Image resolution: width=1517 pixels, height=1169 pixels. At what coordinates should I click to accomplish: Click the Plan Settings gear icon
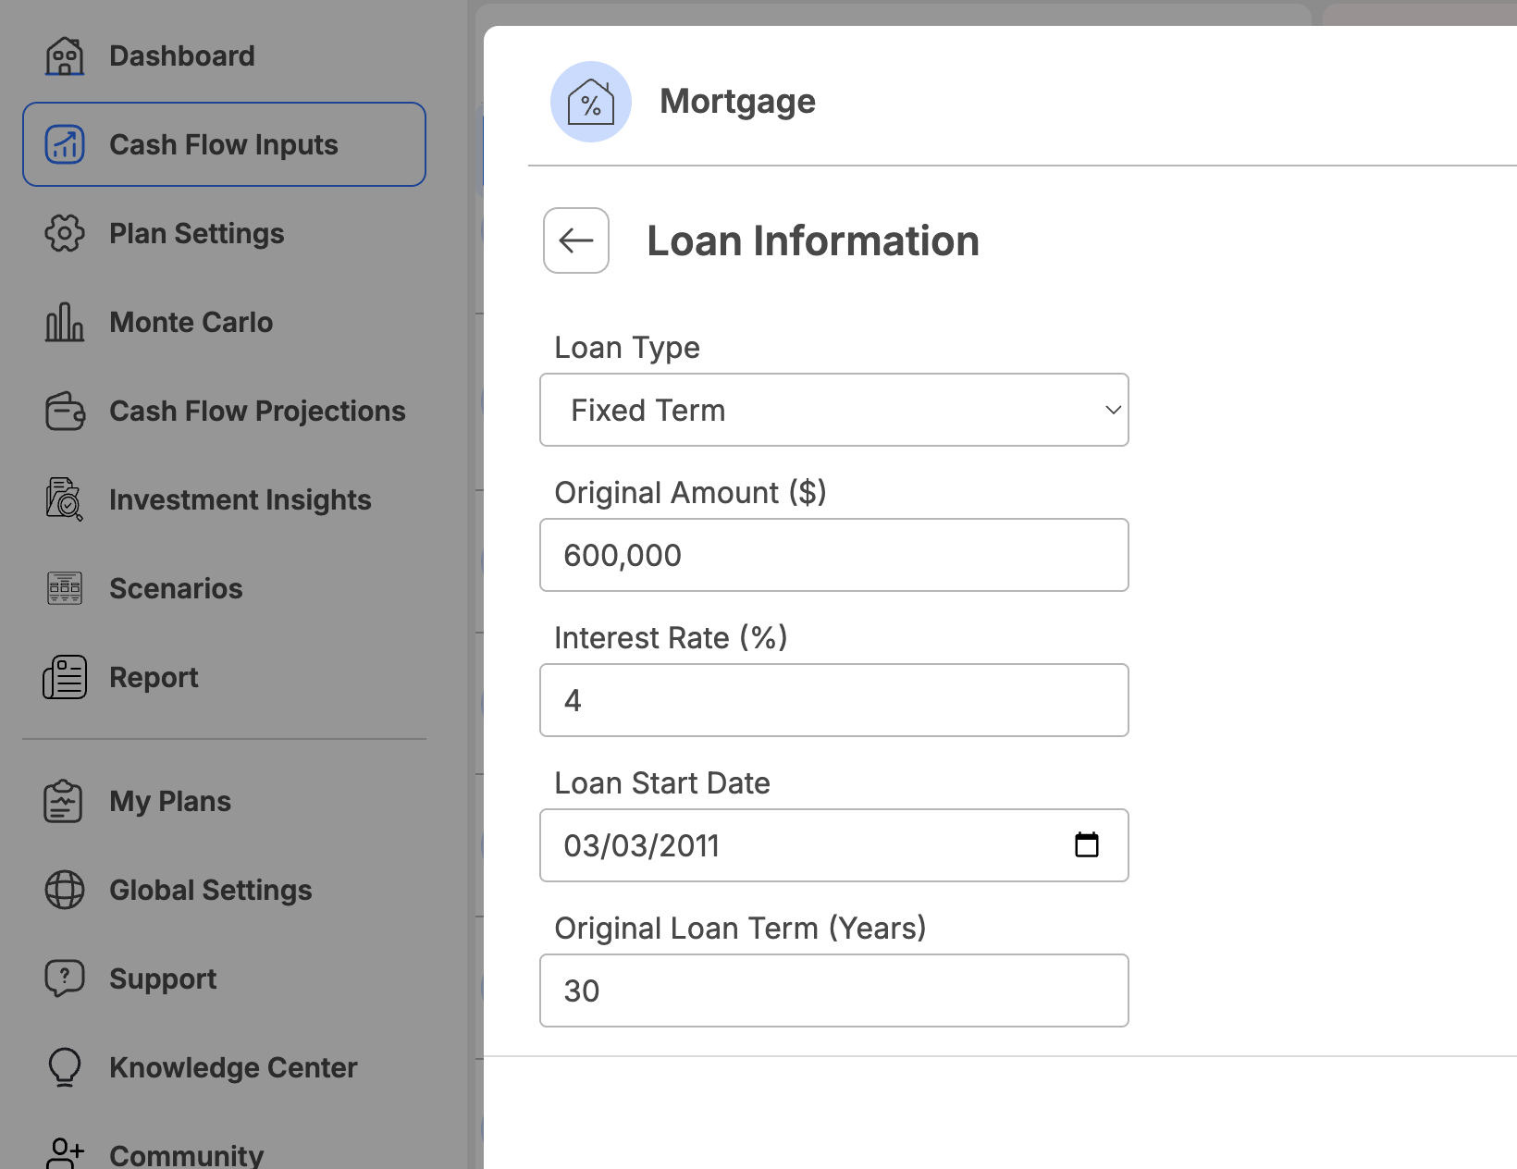click(x=65, y=233)
